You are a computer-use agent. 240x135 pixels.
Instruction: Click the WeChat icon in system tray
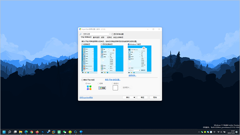202,132
